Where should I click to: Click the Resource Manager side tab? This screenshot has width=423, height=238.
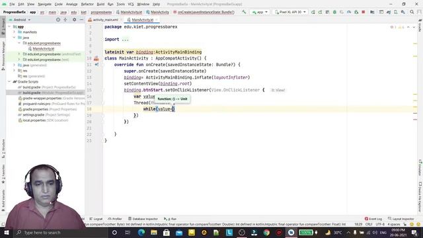pyautogui.click(x=3, y=56)
